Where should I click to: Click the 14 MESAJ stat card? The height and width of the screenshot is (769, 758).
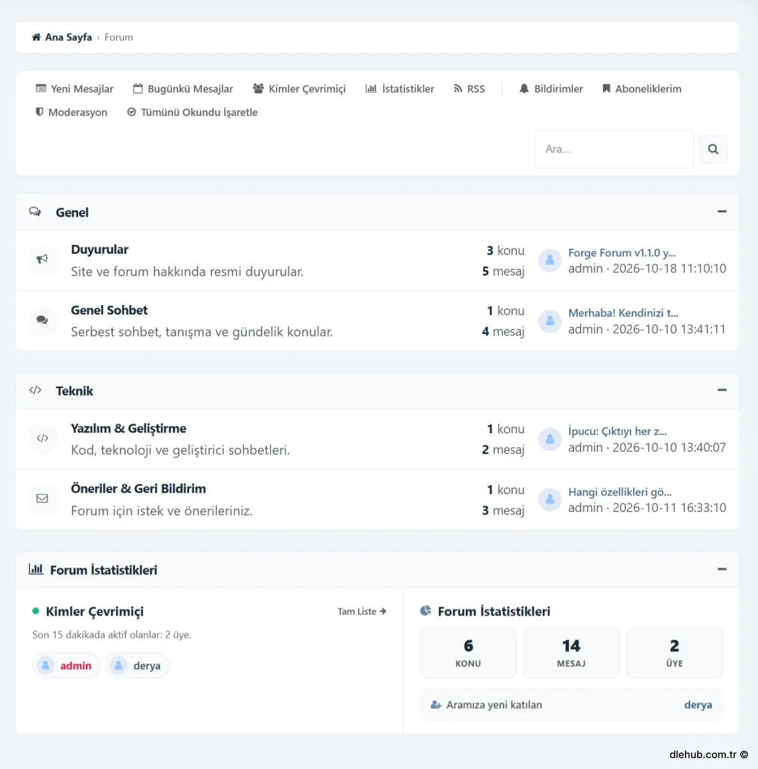pyautogui.click(x=571, y=652)
